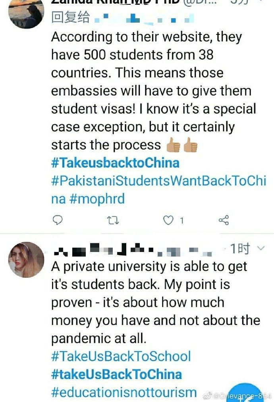Open the #takeUsBackToChina hashtag in second tweet

(116, 374)
